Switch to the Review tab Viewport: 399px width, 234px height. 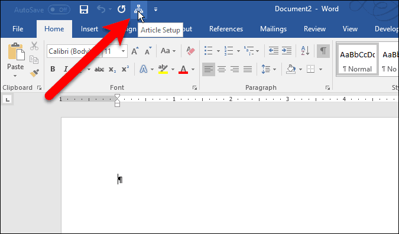314,29
